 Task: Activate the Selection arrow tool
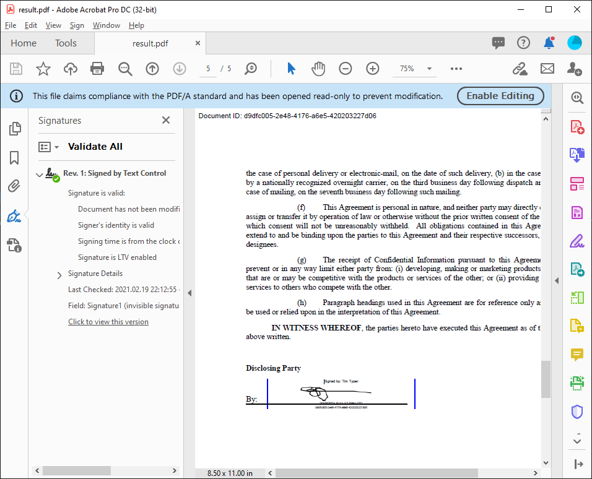tap(291, 69)
